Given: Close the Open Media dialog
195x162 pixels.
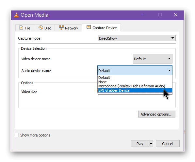Looking at the screenshot, I should pos(176,15).
